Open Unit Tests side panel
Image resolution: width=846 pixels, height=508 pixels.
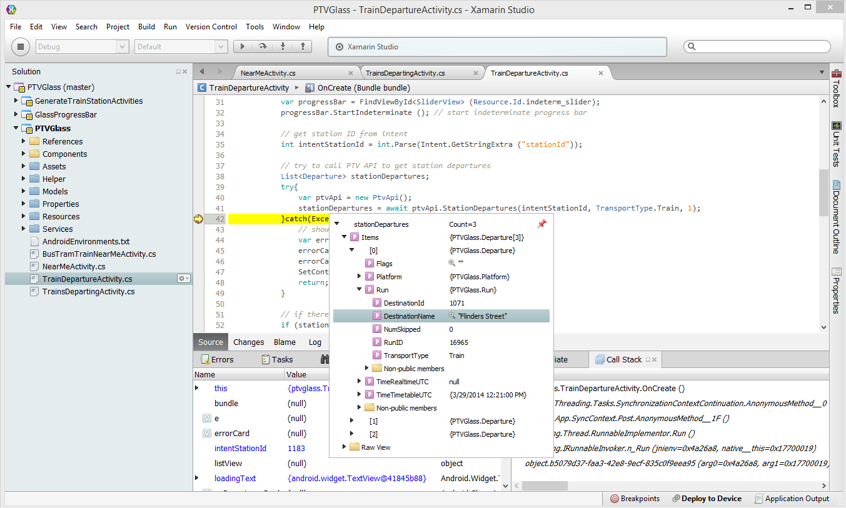coord(837,144)
